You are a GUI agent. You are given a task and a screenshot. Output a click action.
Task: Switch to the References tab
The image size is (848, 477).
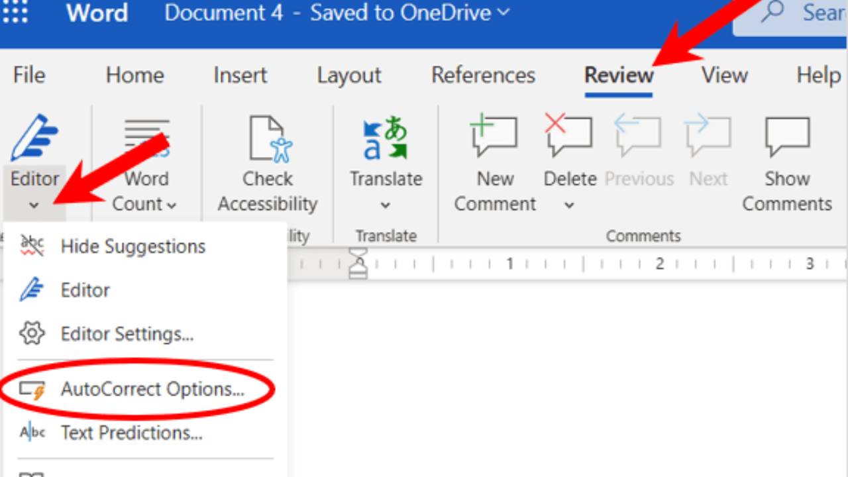(483, 75)
